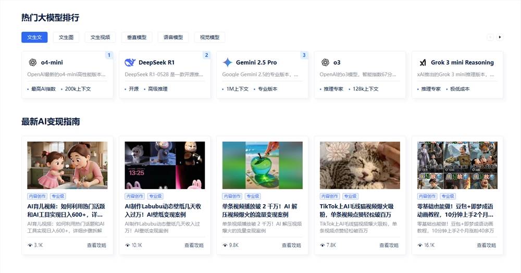
Task: Open 查看攻略 for AI解压视频 article
Action: [291, 245]
